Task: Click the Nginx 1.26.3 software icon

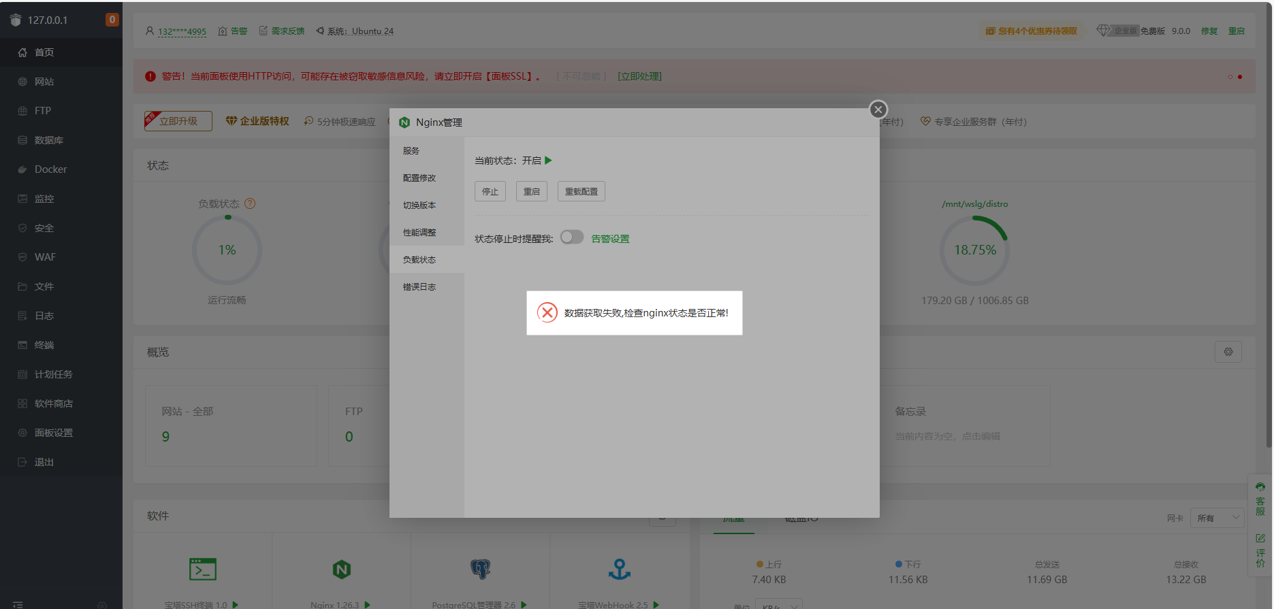Action: (x=342, y=569)
